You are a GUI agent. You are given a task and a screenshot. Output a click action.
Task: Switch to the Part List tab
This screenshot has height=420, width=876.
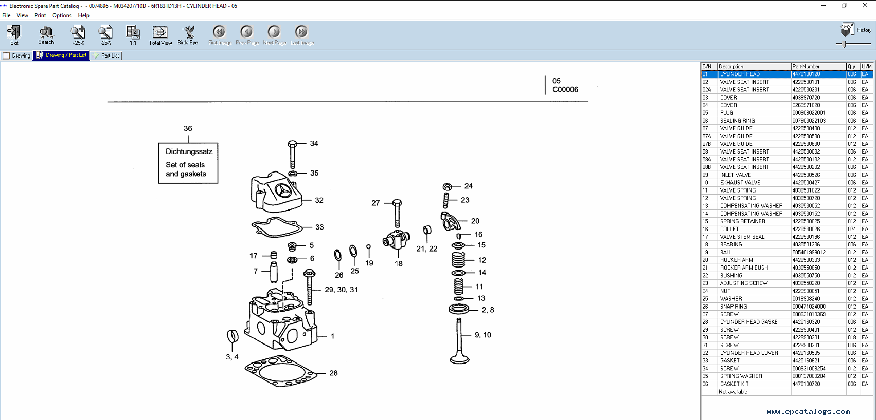point(106,55)
